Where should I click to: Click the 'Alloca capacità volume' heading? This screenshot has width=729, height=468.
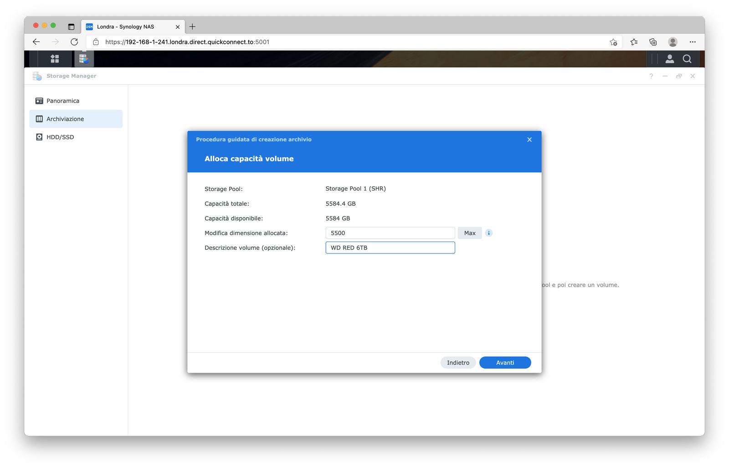[249, 159]
